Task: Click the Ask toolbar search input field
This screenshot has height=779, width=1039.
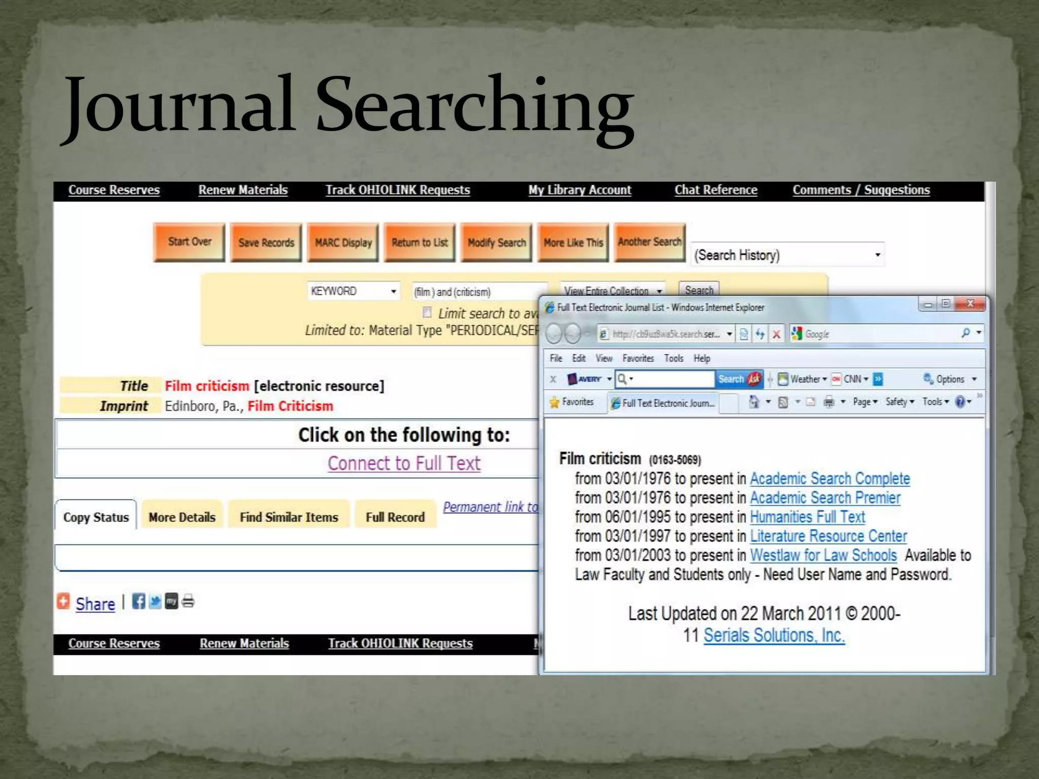Action: coord(670,379)
